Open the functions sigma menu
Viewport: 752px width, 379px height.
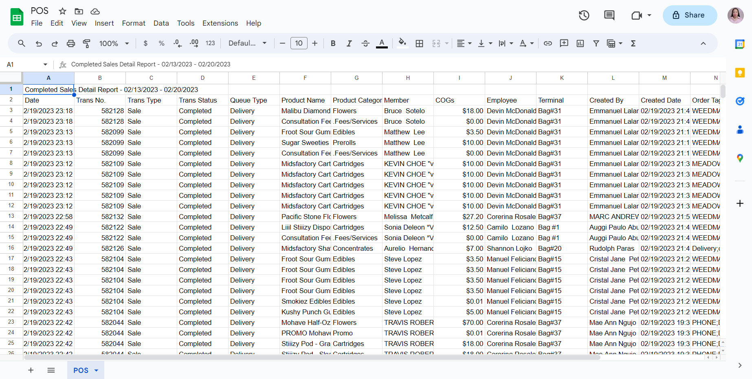[x=633, y=43]
